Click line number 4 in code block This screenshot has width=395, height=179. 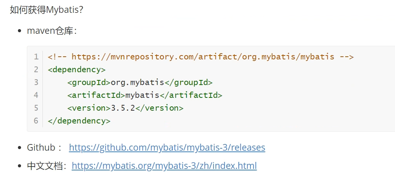coord(36,95)
